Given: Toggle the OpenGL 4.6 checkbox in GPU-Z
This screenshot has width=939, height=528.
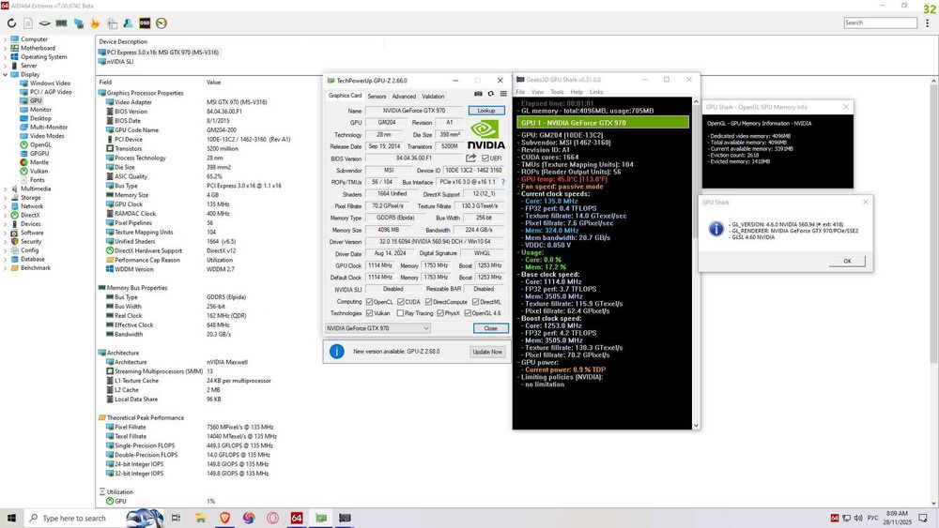Looking at the screenshot, I should [x=468, y=313].
